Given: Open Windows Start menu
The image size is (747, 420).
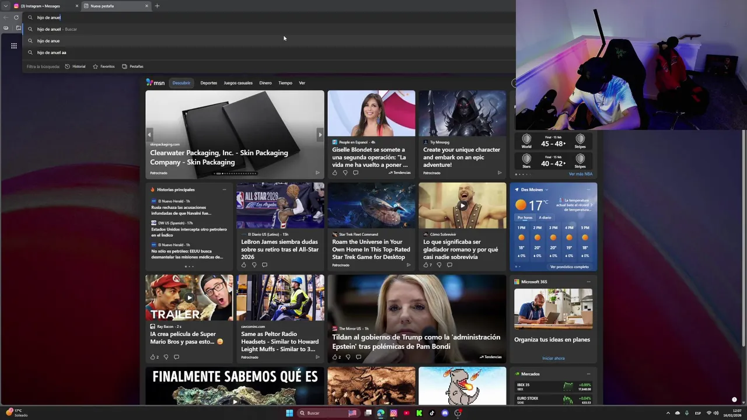Looking at the screenshot, I should [289, 413].
